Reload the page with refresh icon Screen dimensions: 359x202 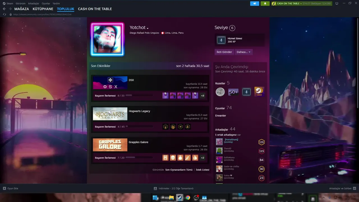pyautogui.click(x=4, y=14)
